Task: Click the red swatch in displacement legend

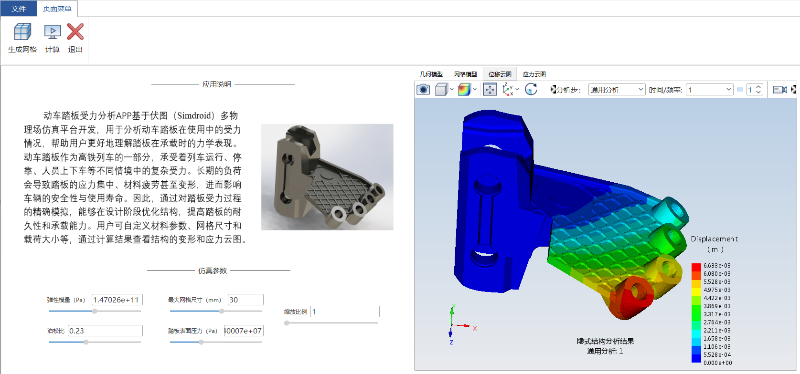Action: coord(696,267)
